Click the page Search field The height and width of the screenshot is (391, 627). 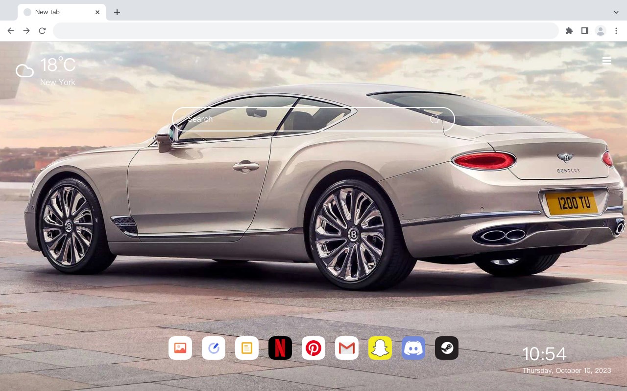(313, 119)
